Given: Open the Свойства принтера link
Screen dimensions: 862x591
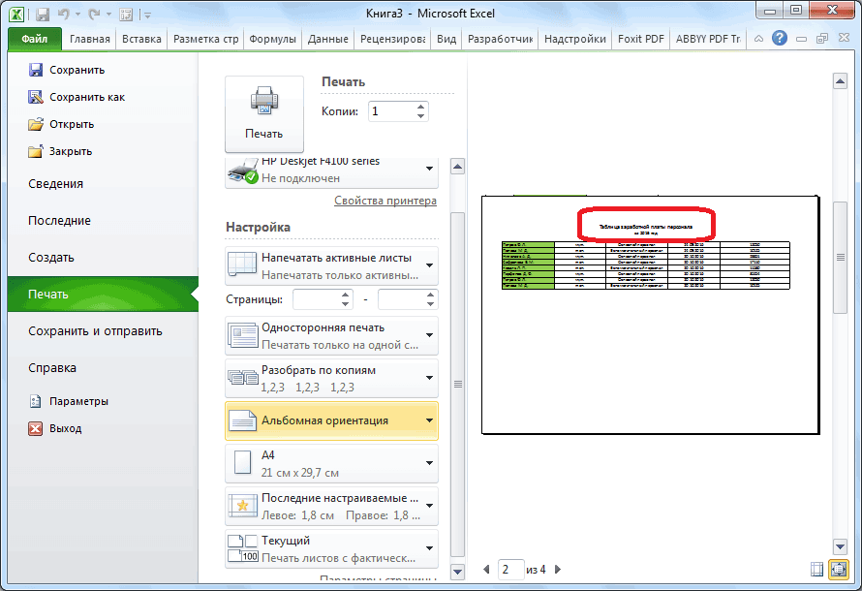Looking at the screenshot, I should [x=385, y=201].
